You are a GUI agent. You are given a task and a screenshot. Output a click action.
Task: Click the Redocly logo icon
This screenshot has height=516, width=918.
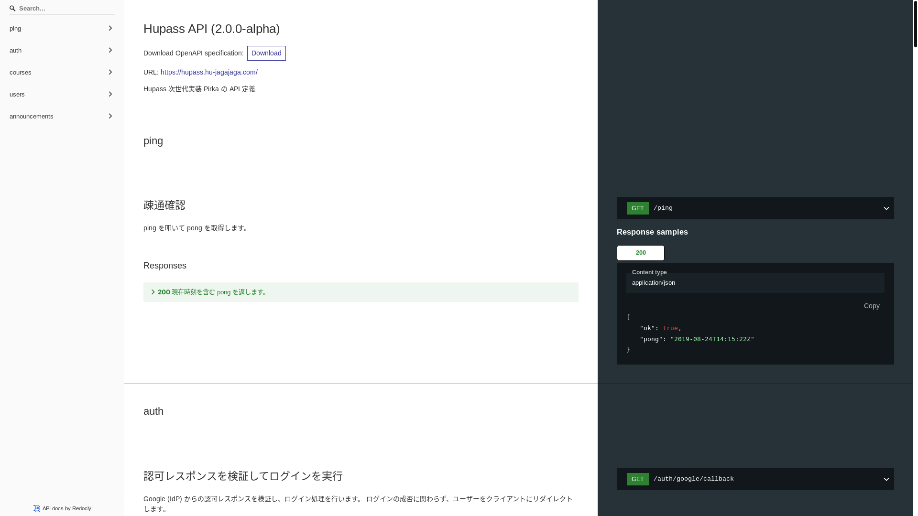pyautogui.click(x=37, y=509)
